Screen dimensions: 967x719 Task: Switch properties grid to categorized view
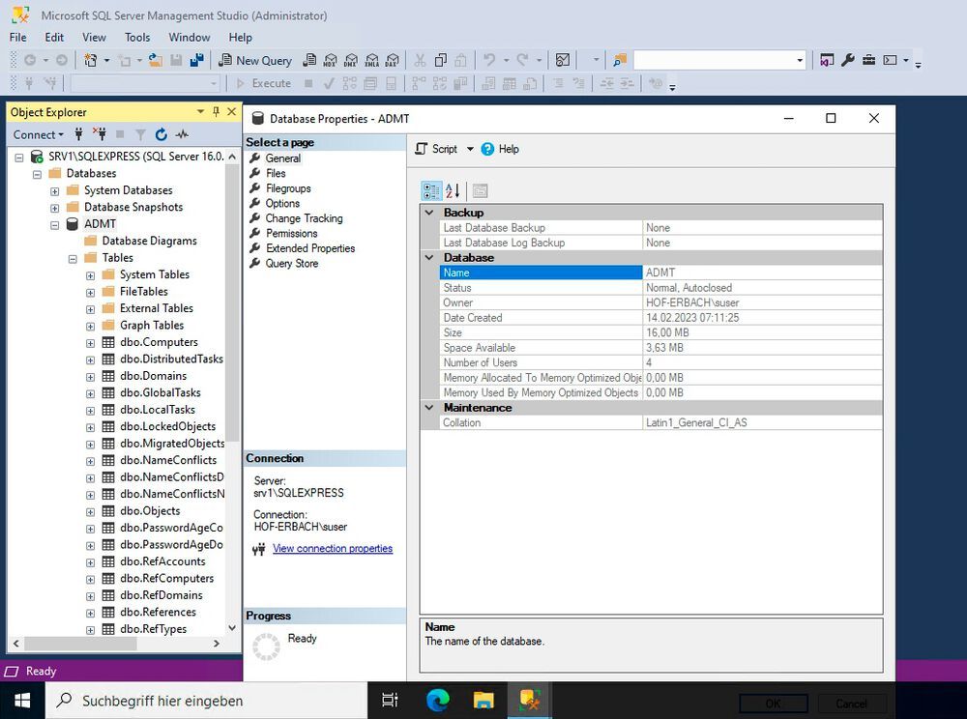point(430,190)
